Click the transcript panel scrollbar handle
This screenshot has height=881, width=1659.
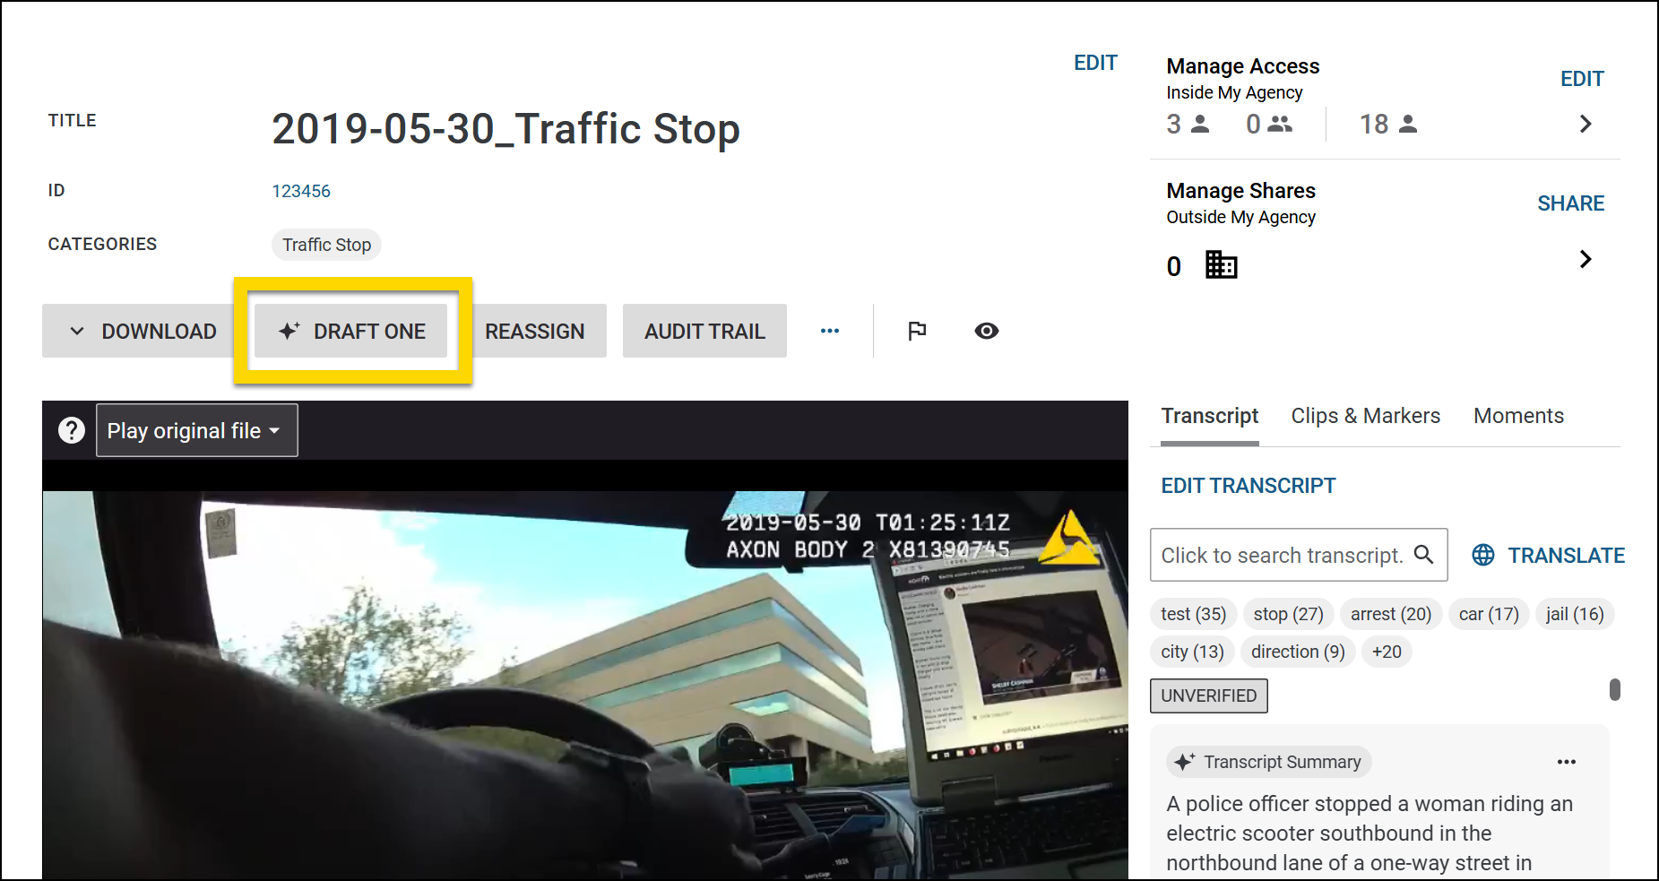pos(1614,689)
